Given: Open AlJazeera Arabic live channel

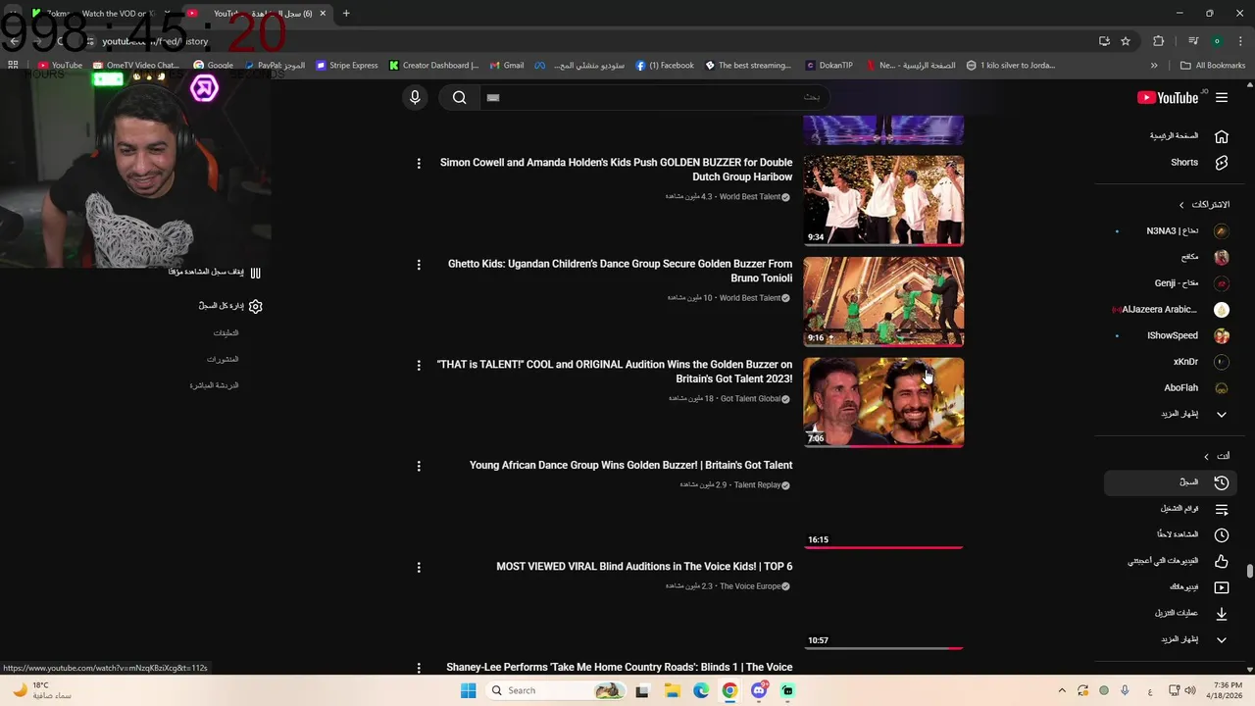Looking at the screenshot, I should click(x=1172, y=310).
